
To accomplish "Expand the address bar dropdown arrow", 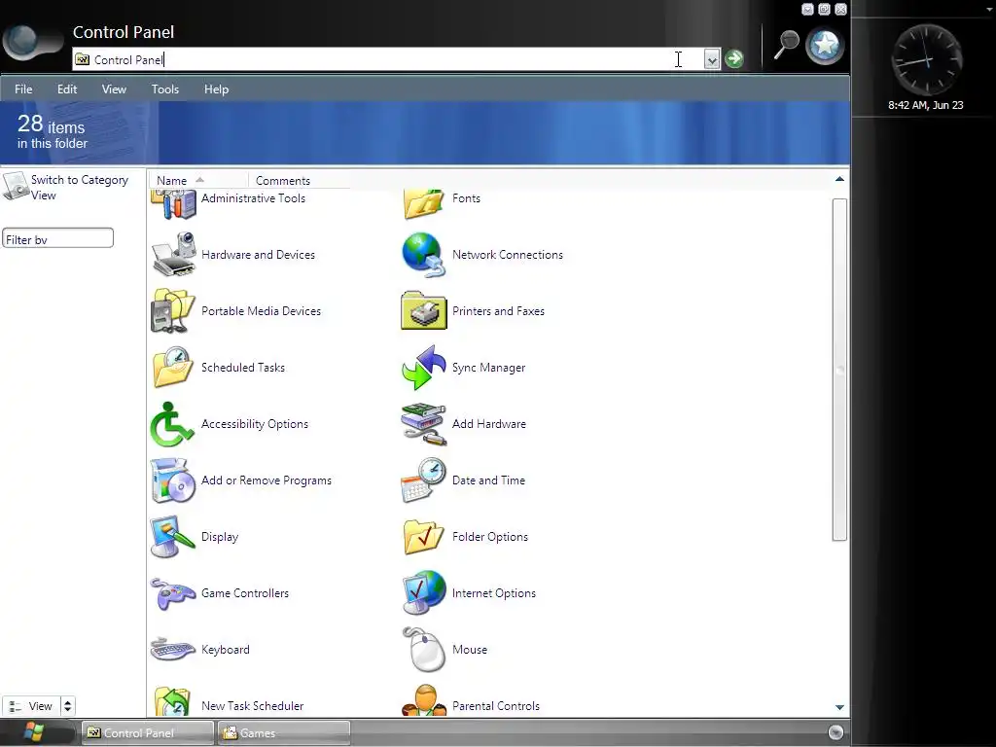I will pos(711,59).
